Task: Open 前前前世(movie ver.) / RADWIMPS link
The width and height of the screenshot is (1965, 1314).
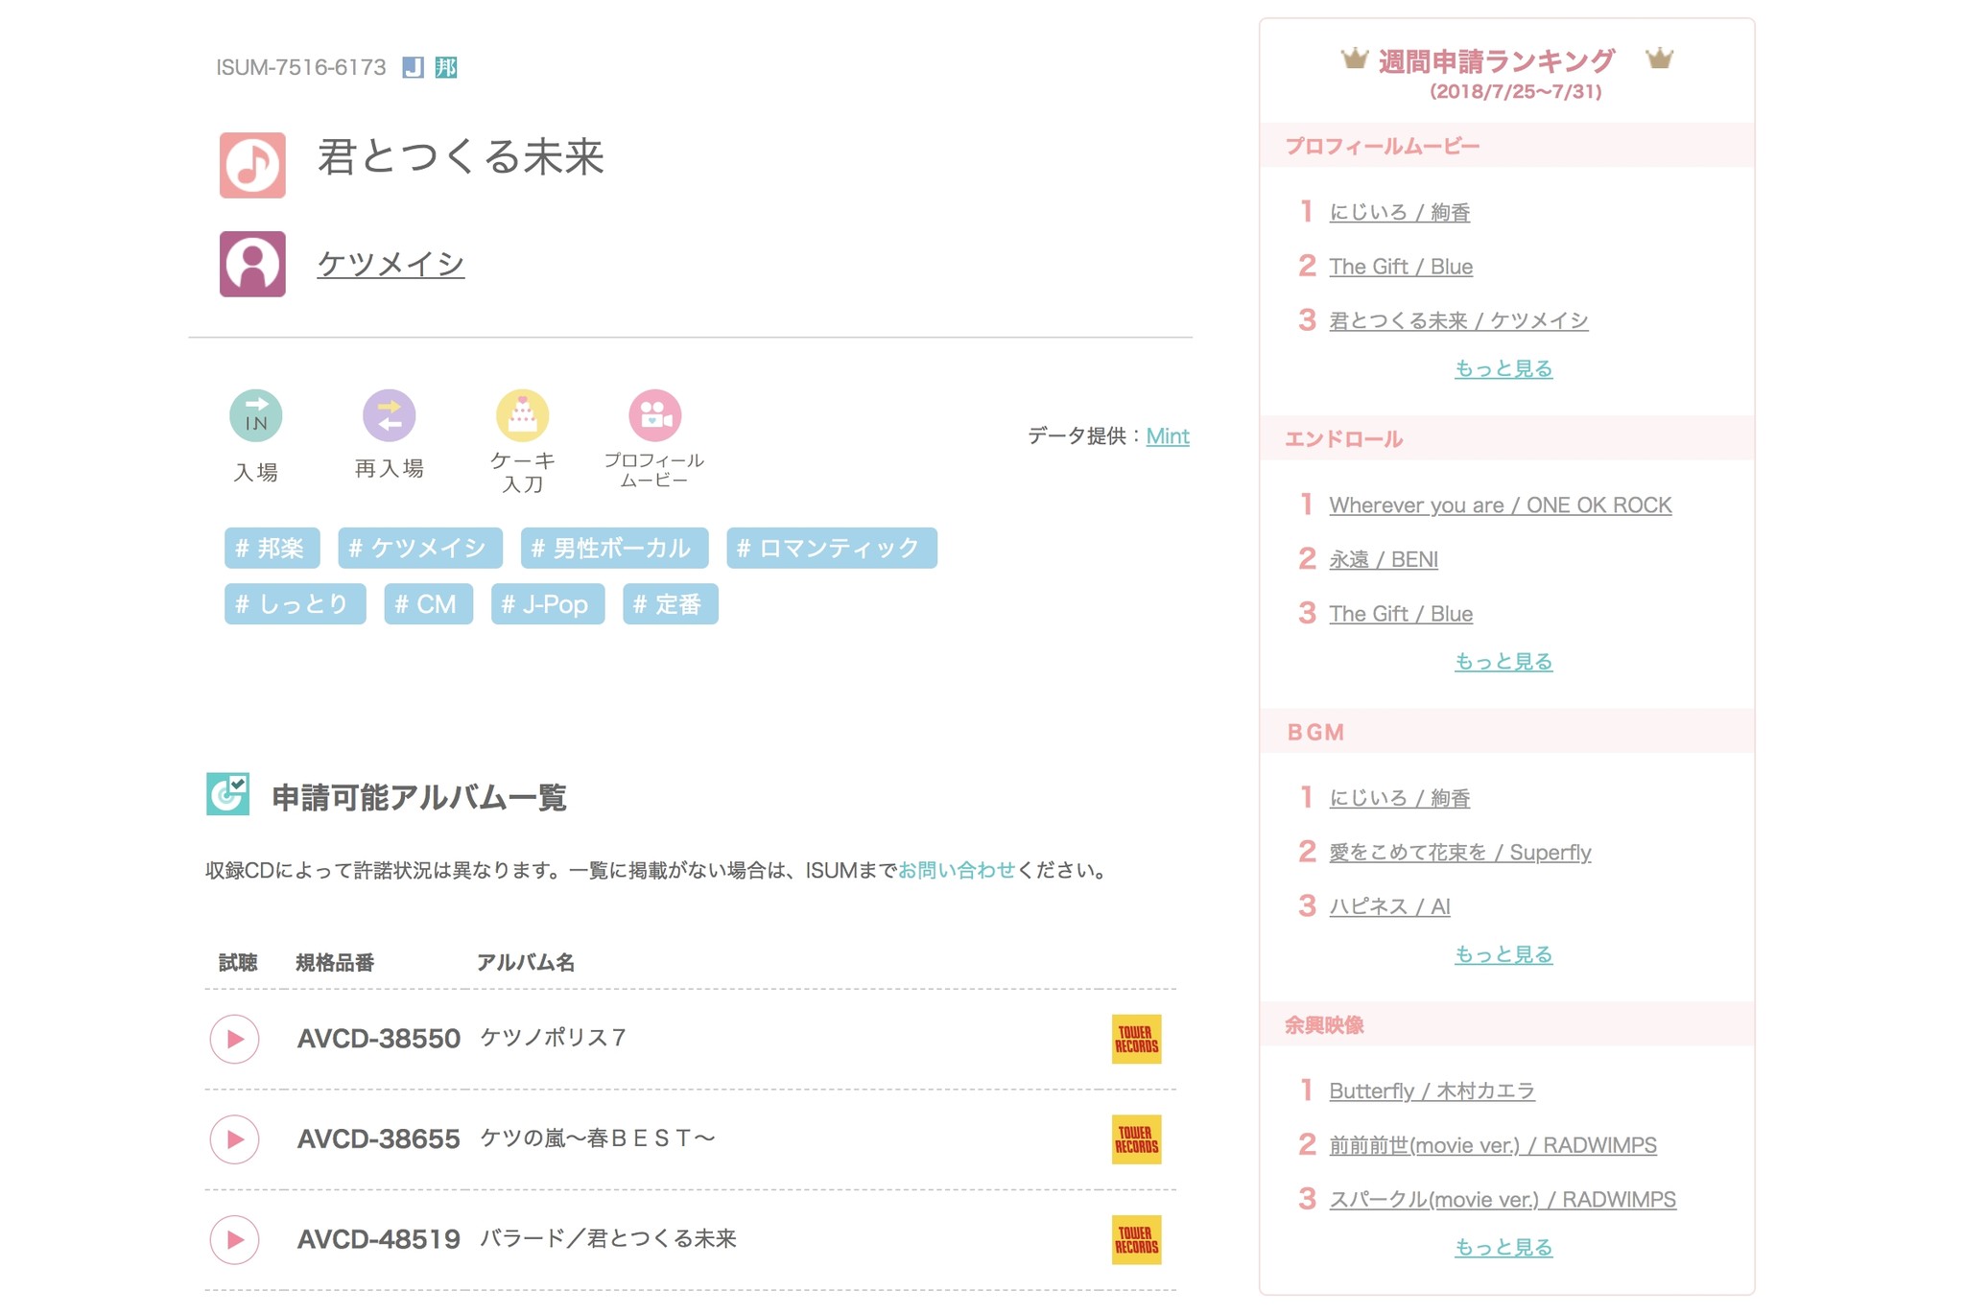Action: [x=1492, y=1145]
